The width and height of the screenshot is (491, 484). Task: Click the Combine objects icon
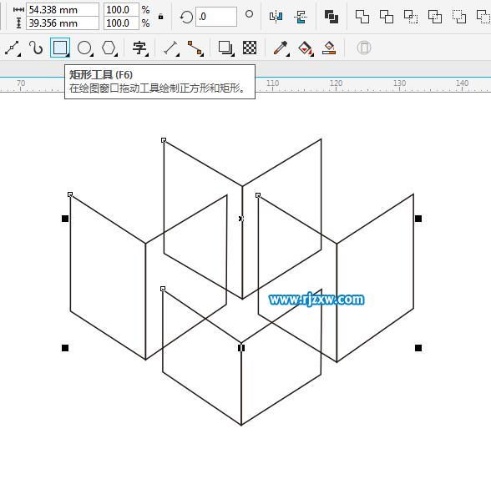pos(332,17)
